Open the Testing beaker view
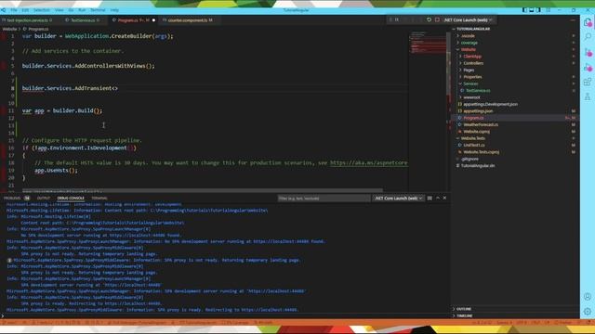This screenshot has width=595, height=334. 588,96
